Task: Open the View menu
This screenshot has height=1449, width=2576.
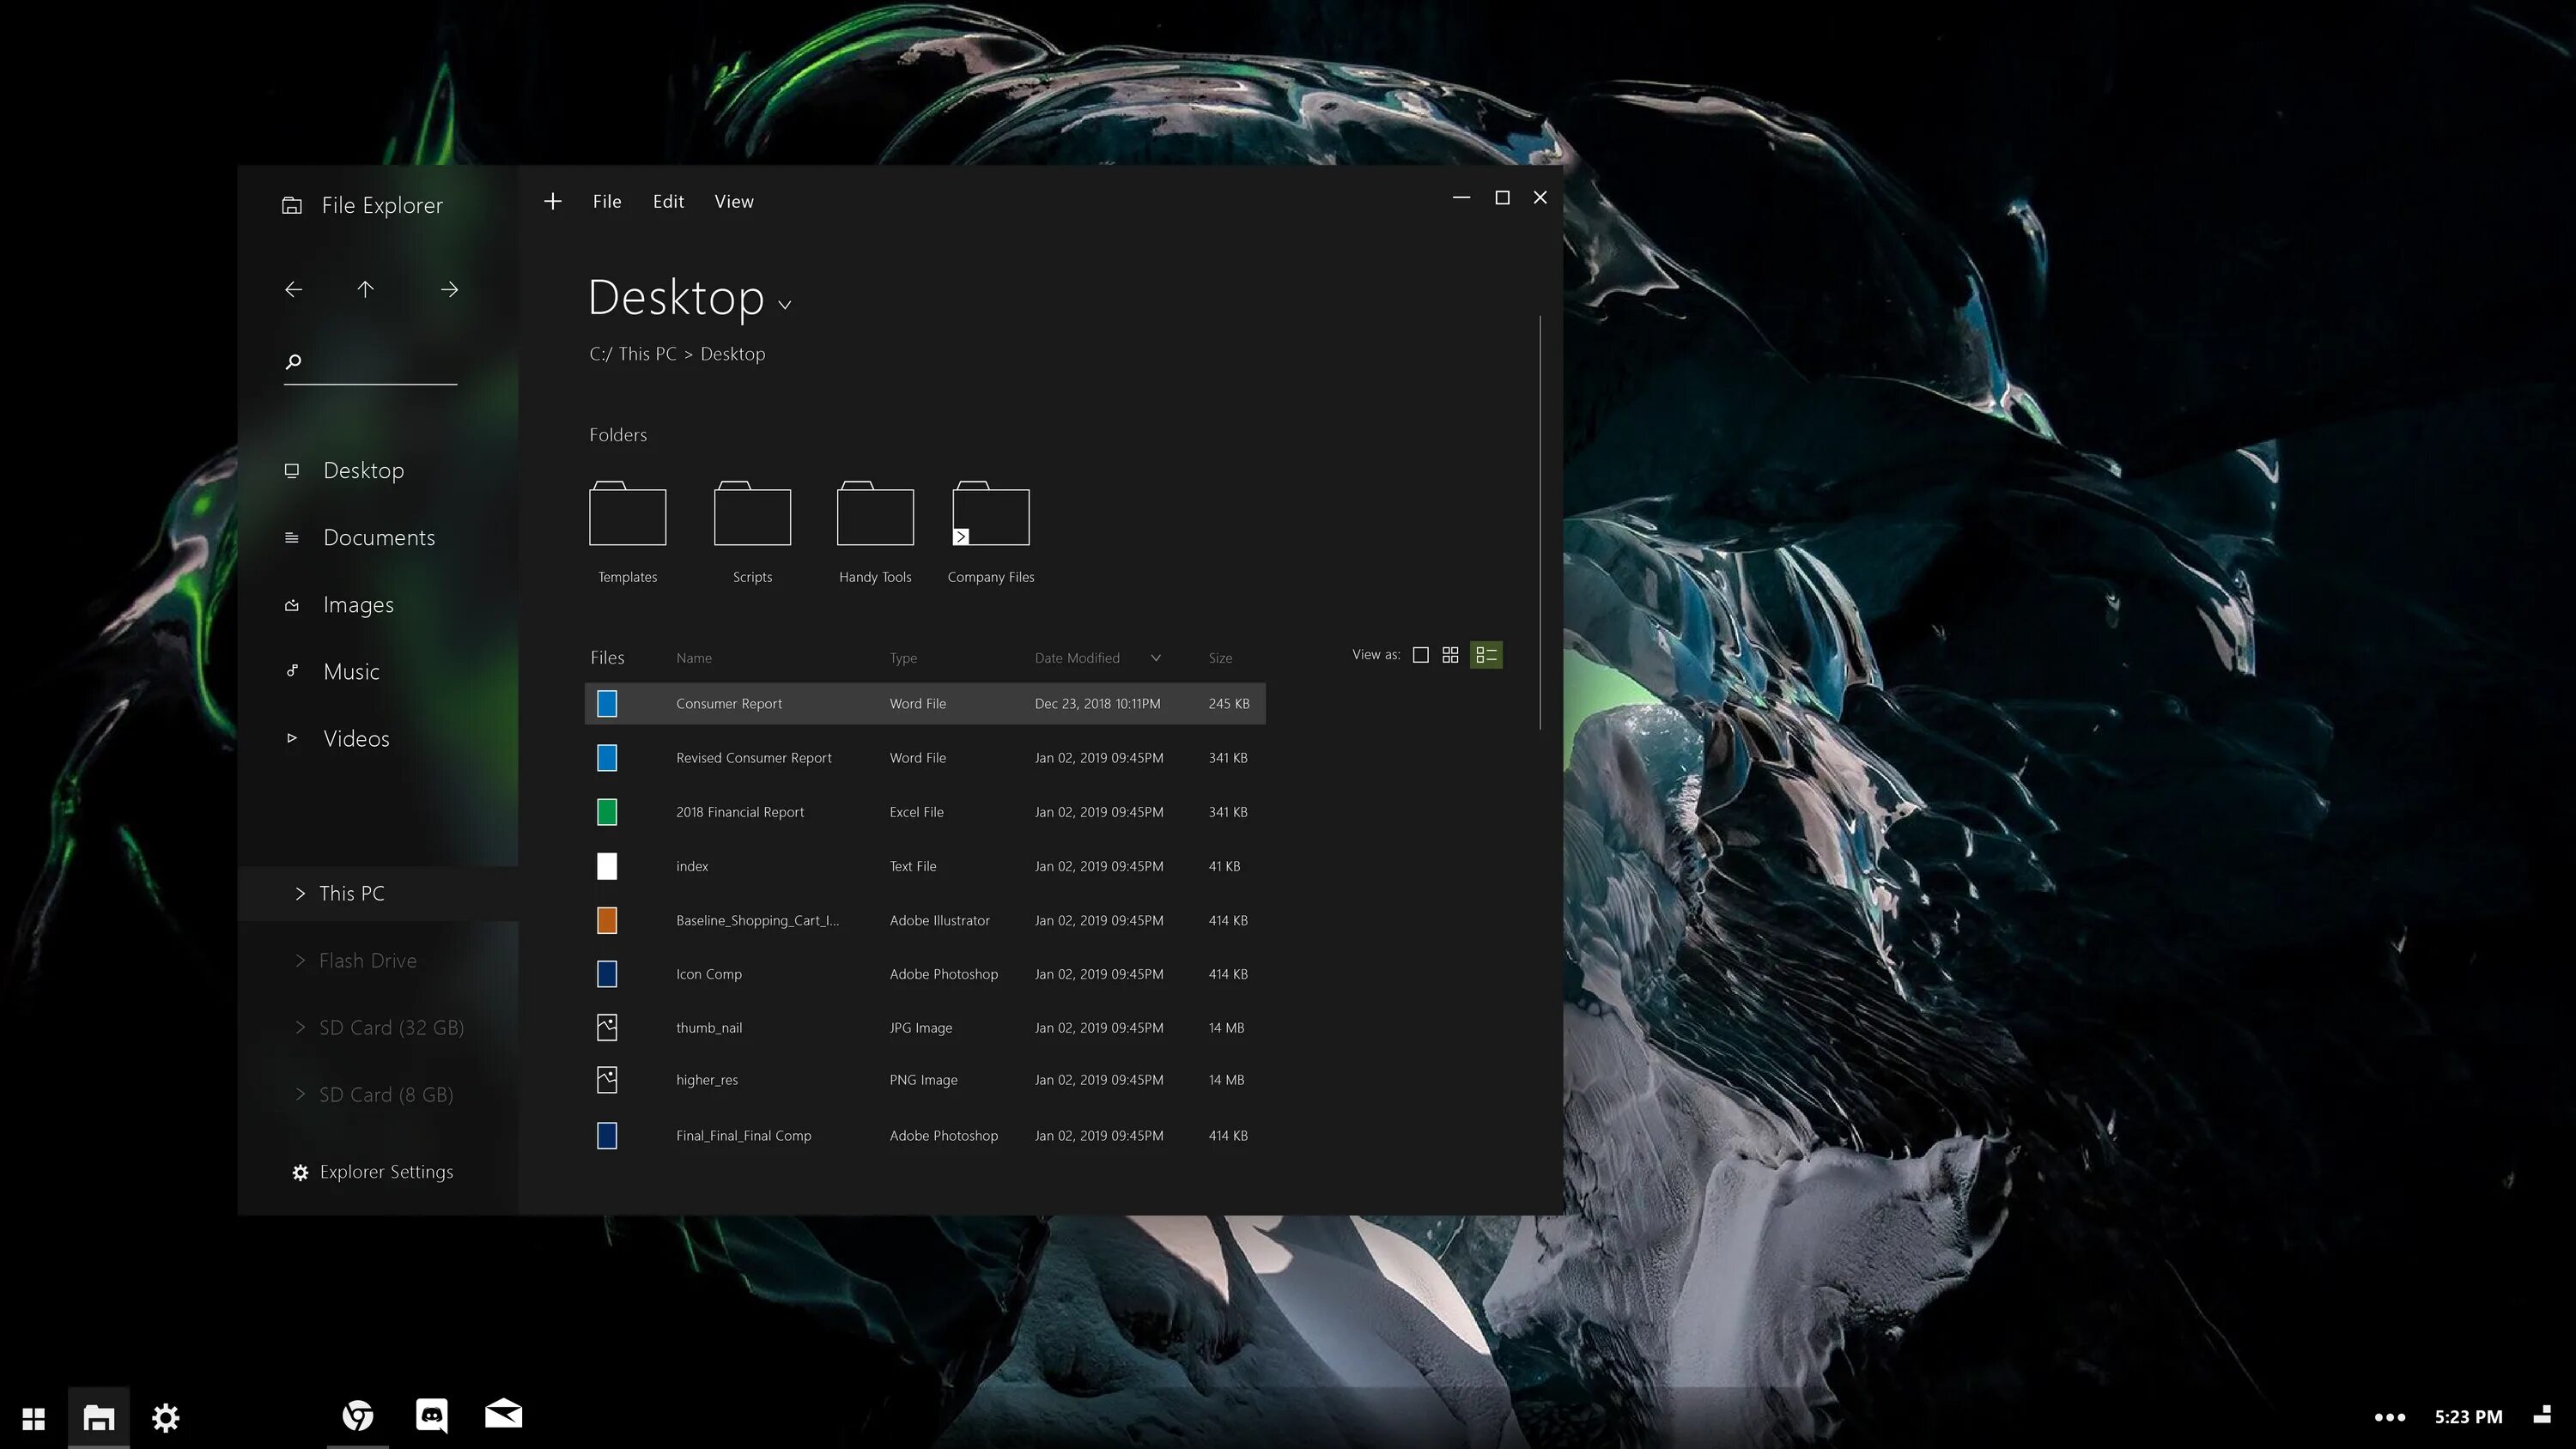Action: tap(734, 201)
